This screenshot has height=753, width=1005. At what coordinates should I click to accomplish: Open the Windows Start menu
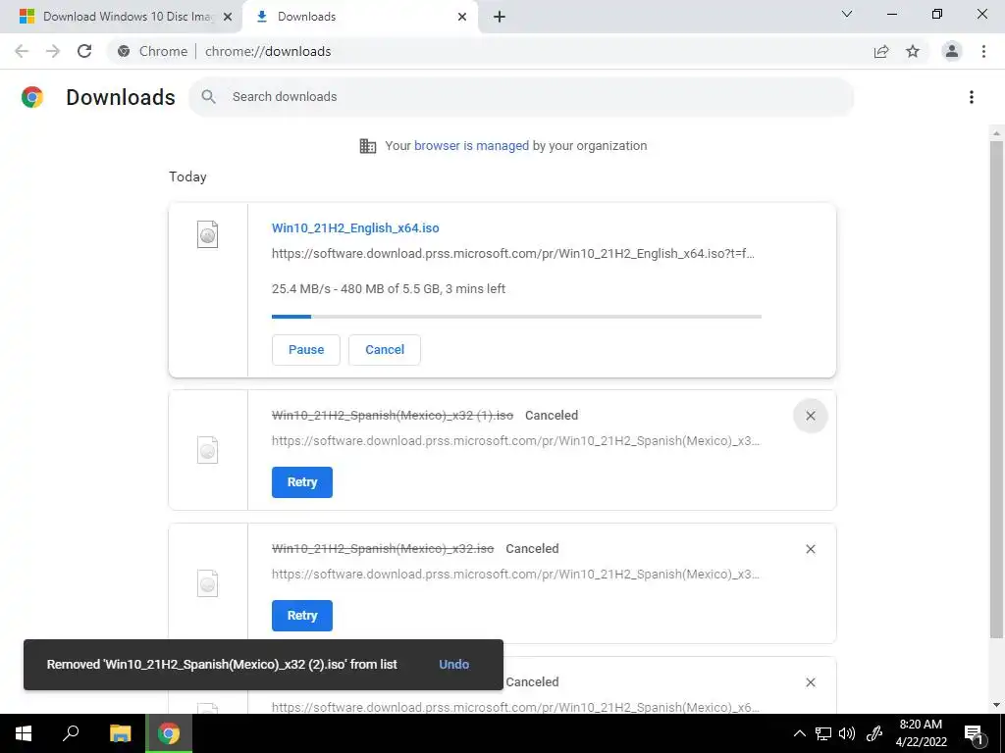tap(24, 733)
